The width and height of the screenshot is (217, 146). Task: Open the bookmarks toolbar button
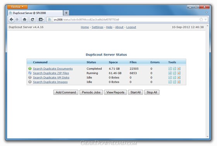(41, 19)
